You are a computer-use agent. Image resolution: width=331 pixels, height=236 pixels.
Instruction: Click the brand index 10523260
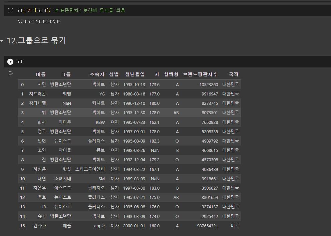point(209,85)
